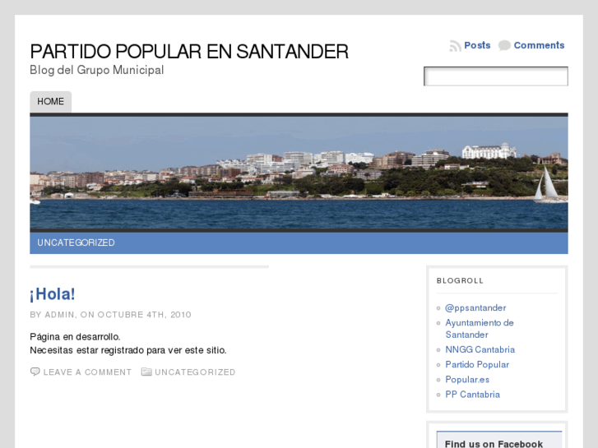
Task: Visit the Partido Popular blogroll link
Action: (x=477, y=364)
